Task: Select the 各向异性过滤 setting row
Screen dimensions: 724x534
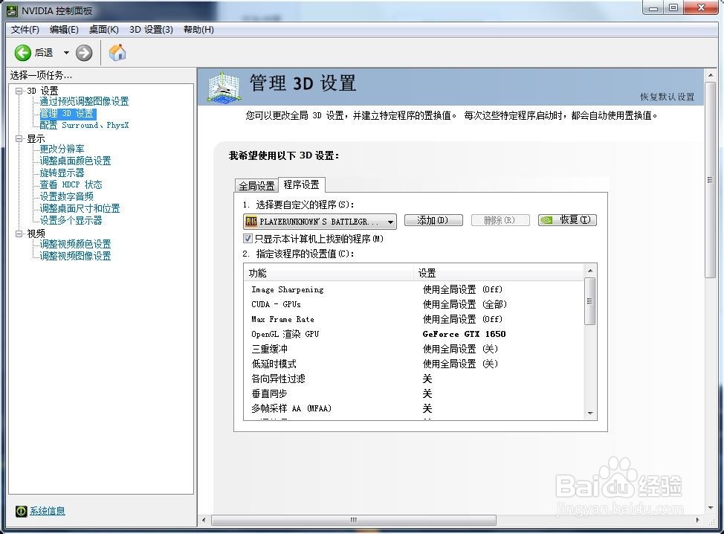Action: 414,379
